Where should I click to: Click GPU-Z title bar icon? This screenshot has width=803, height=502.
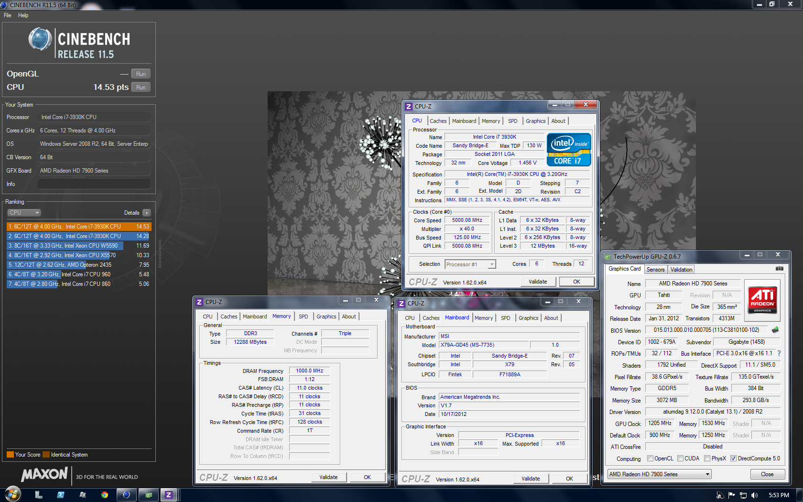608,257
